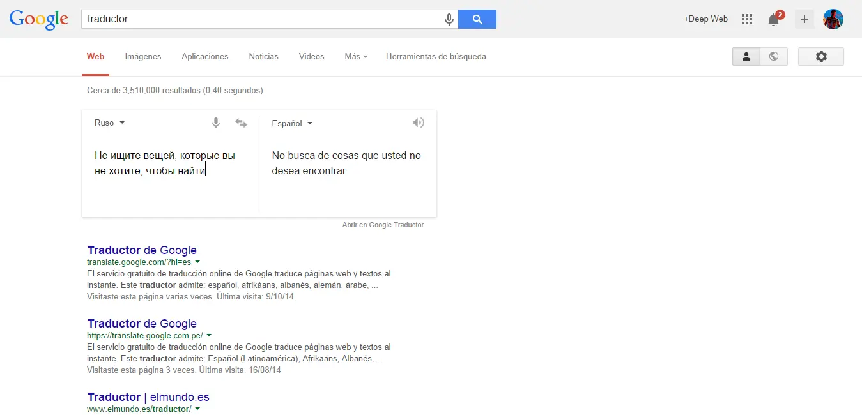
Task: Swap the translation languages
Action: pos(241,123)
